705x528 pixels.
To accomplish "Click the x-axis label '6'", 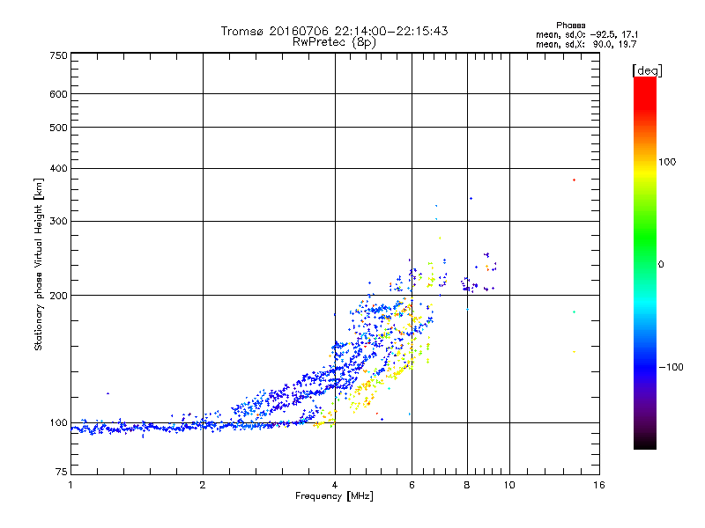I will click(x=412, y=485).
